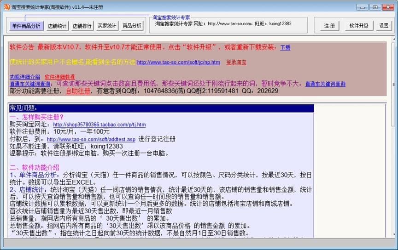The width and height of the screenshot is (398, 250).
Task: Click the heading 一、怎样购买注册？
Action: click(36, 117)
